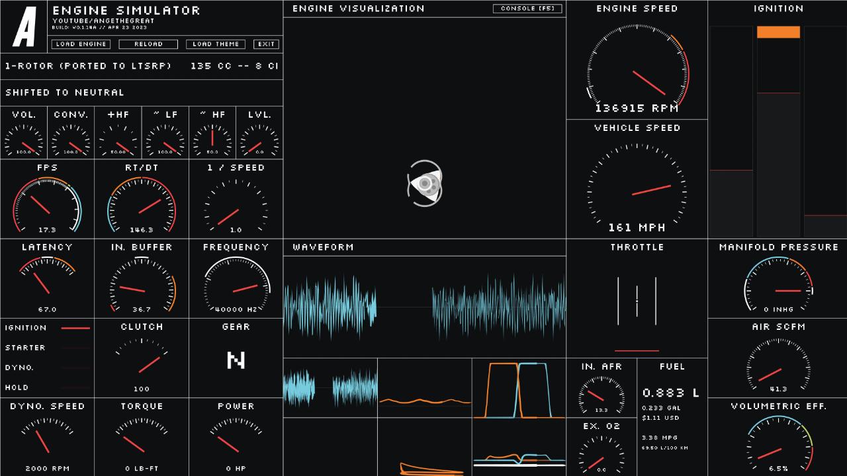Click the rotor engine visualization graphic

(424, 184)
